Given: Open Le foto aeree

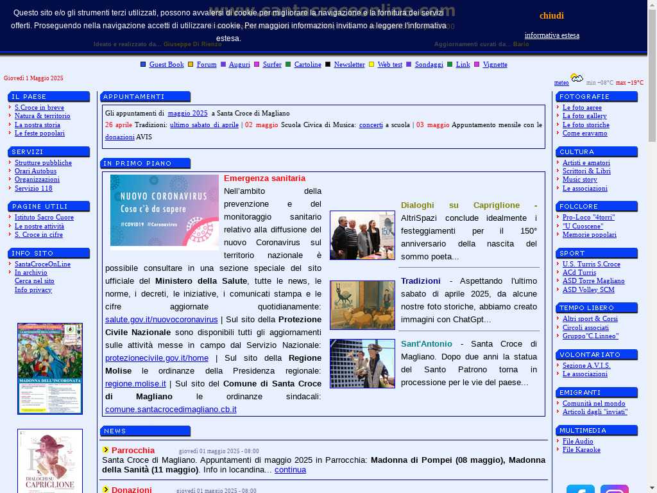Looking at the screenshot, I should click(x=581, y=107).
